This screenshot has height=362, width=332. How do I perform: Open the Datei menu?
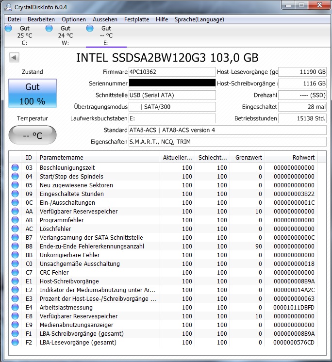(x=14, y=19)
